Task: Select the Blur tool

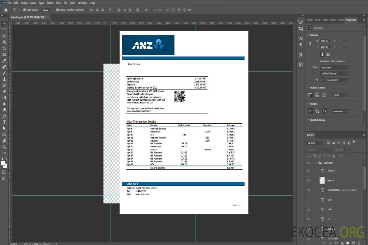Action: [x=4, y=104]
